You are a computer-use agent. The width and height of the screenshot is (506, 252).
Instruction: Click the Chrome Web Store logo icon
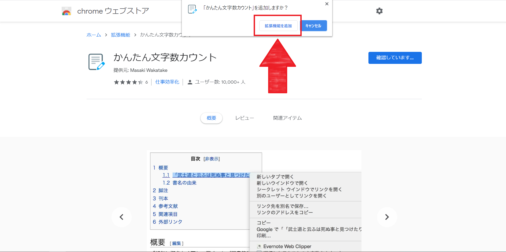(66, 11)
